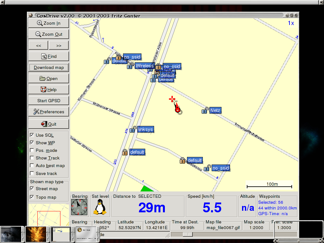Click the closed padlock beside the topmost no_ssid label
Screen dimensions: 324x243
pyautogui.click(x=118, y=57)
